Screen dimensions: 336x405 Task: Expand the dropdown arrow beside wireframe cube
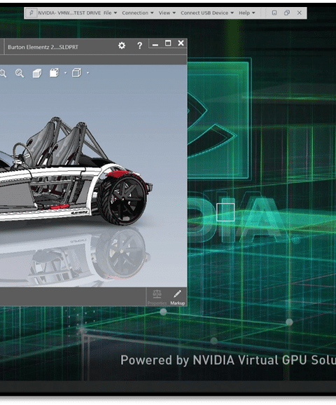(x=88, y=73)
